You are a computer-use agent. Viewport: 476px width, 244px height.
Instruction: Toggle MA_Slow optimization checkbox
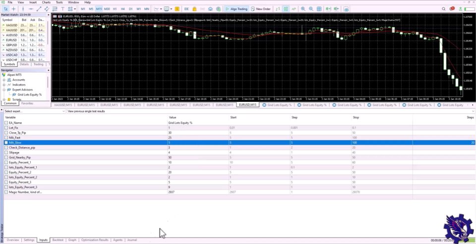(6, 143)
